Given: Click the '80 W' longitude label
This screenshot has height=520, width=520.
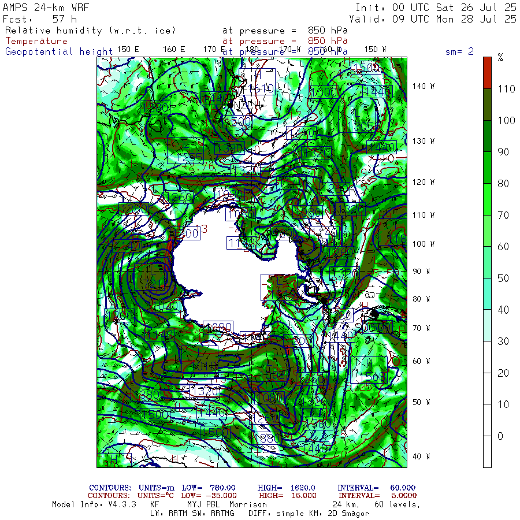Looking at the screenshot, I should [421, 299].
